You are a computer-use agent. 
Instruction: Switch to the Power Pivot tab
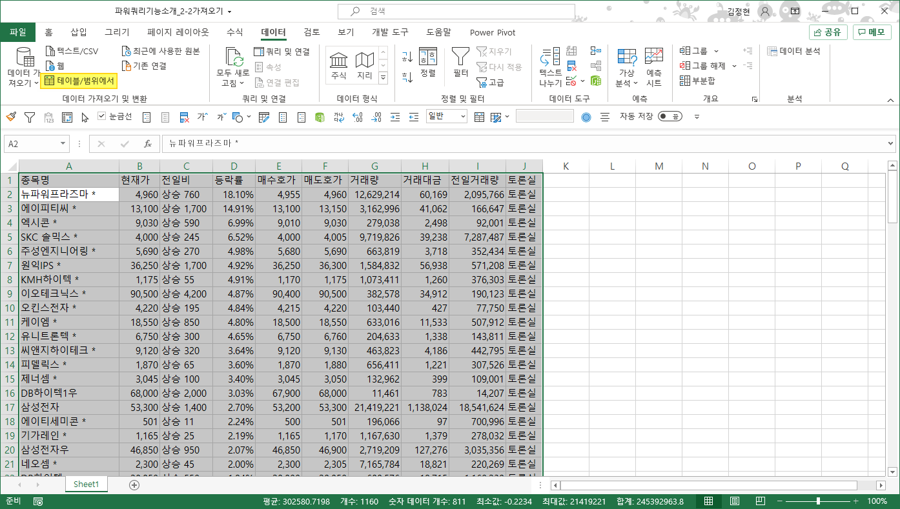click(493, 32)
